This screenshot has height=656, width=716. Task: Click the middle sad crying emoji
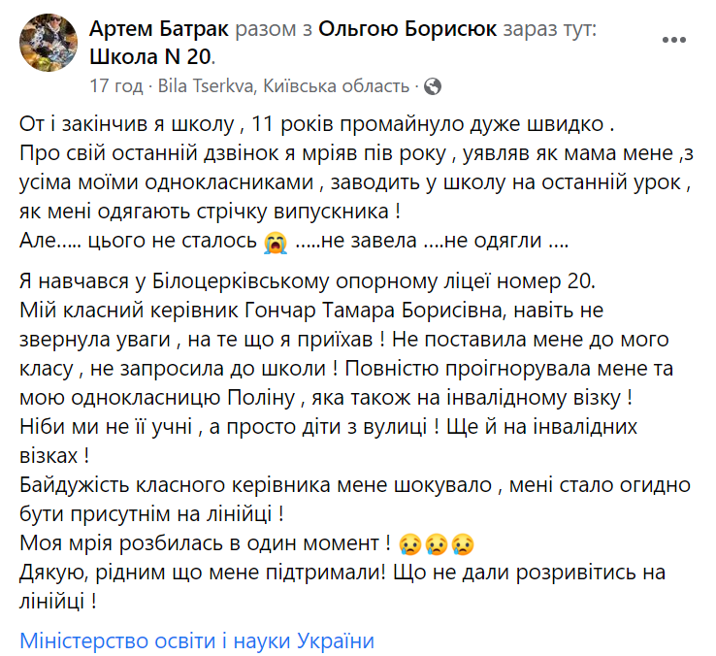click(436, 544)
